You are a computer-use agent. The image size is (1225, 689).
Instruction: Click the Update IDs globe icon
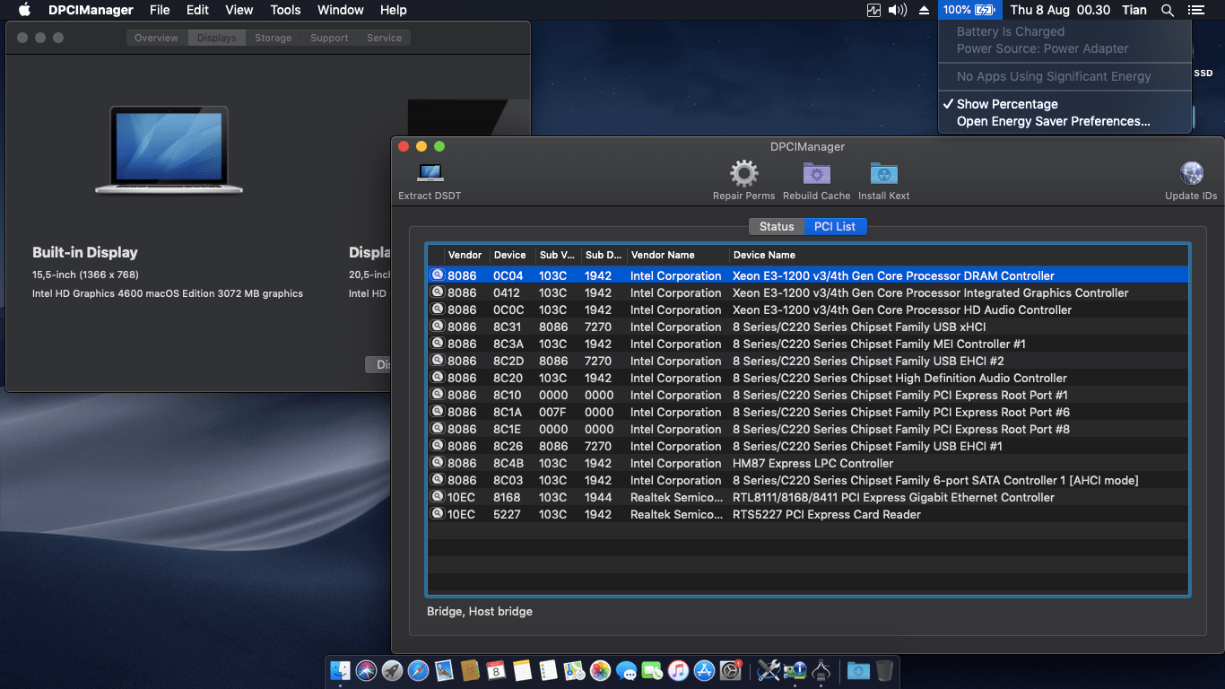click(x=1191, y=173)
